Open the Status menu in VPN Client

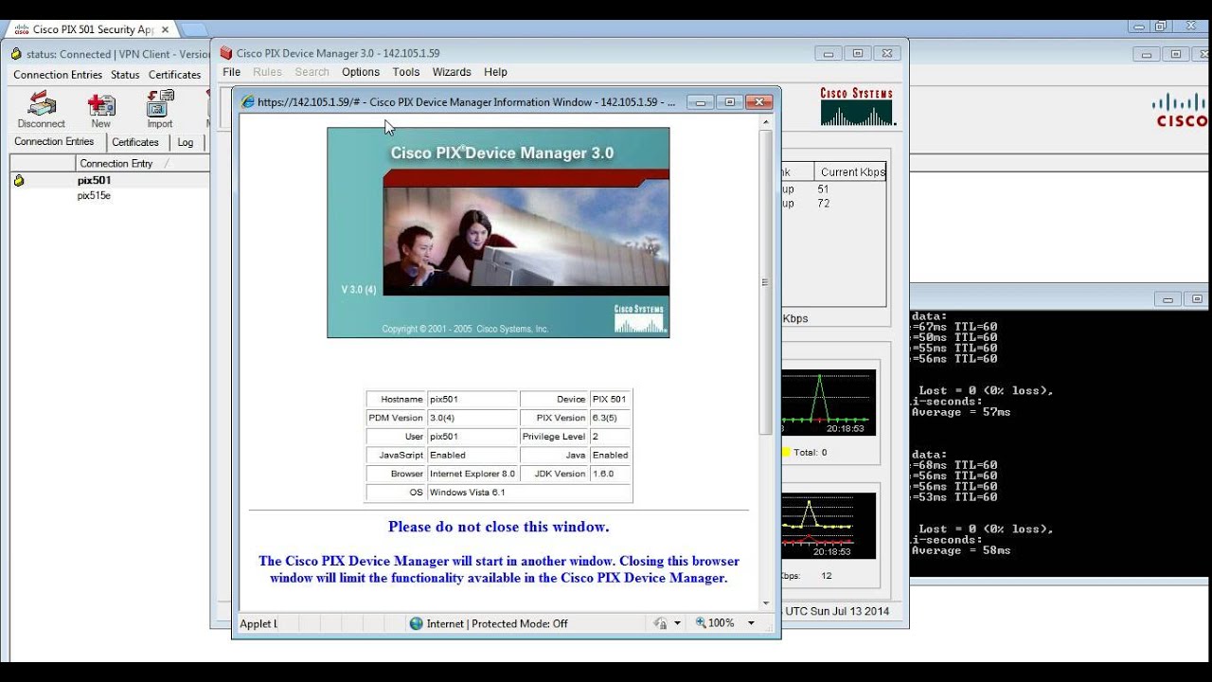click(x=125, y=75)
